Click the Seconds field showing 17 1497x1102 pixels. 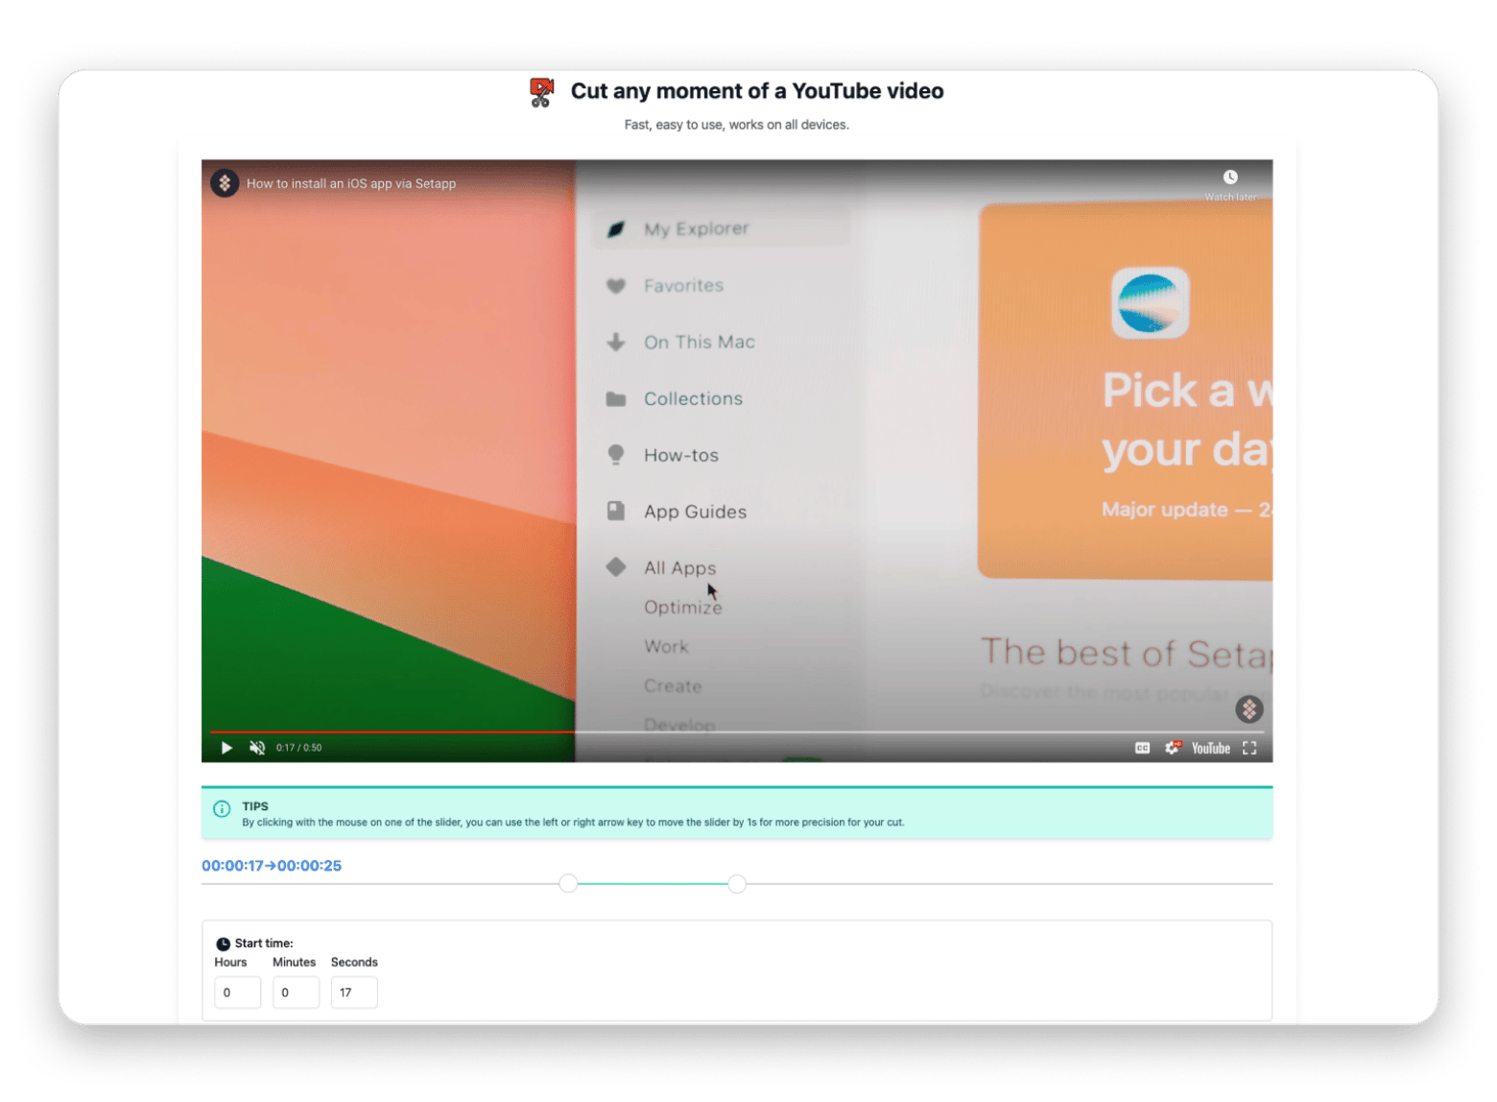[354, 993]
